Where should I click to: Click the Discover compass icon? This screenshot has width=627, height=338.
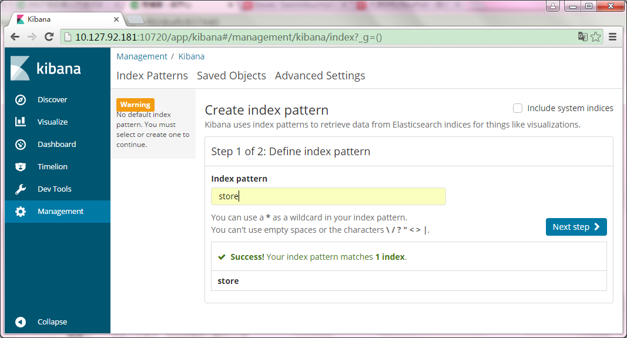point(21,99)
